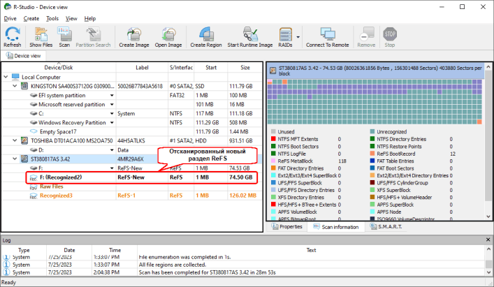Click the Refresh toolbar icon
494x287 pixels.
point(13,37)
